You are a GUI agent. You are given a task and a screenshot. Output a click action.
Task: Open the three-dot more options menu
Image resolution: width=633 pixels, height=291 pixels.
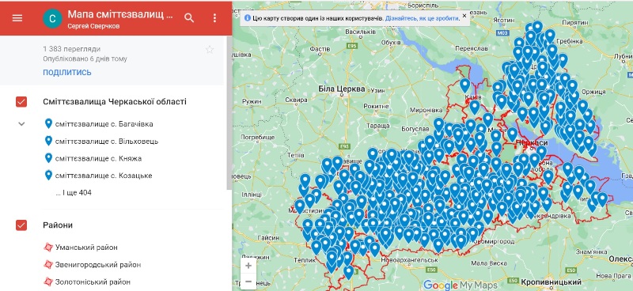tap(214, 17)
